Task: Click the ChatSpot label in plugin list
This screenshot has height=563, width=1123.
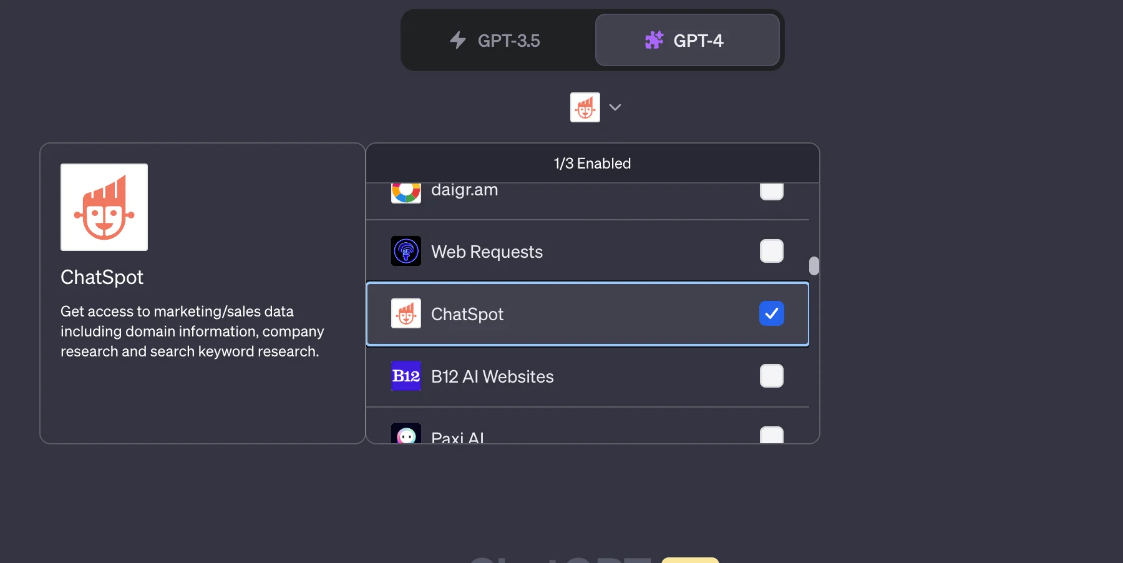Action: [467, 314]
